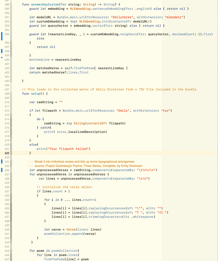
Task: Click the Verse type in line 640
Action: tap(71, 229)
